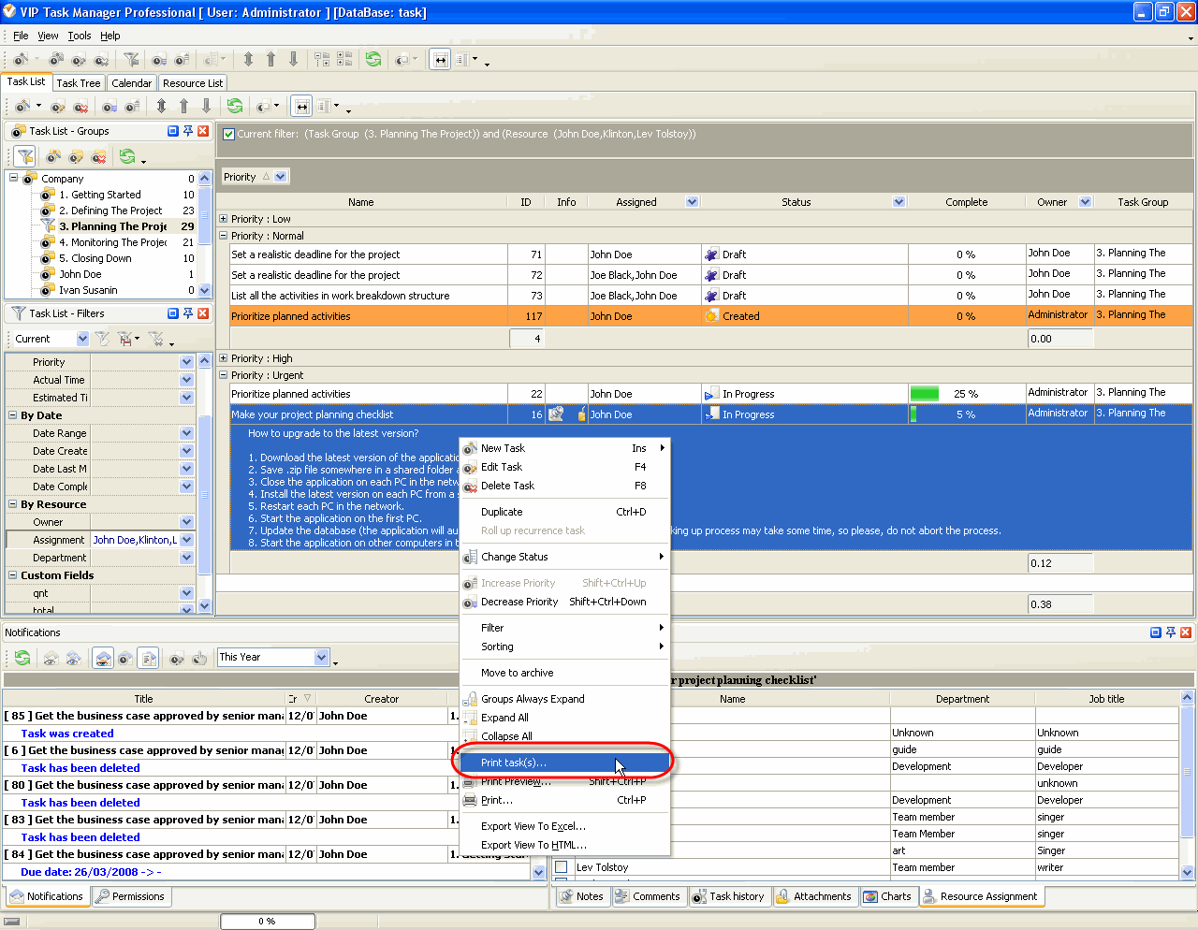Open the Assignment filter dropdown

[x=187, y=540]
